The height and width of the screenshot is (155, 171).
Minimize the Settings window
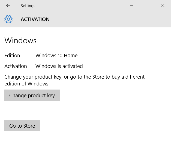[132, 5]
